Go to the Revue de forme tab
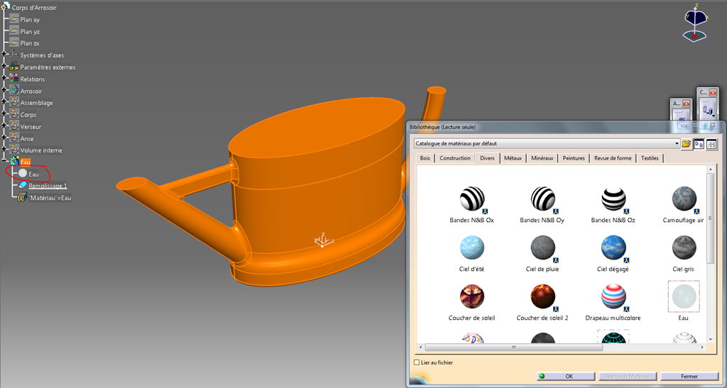This screenshot has width=727, height=388. [x=613, y=158]
